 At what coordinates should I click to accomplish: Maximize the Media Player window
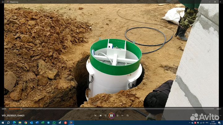(x=215, y=2)
